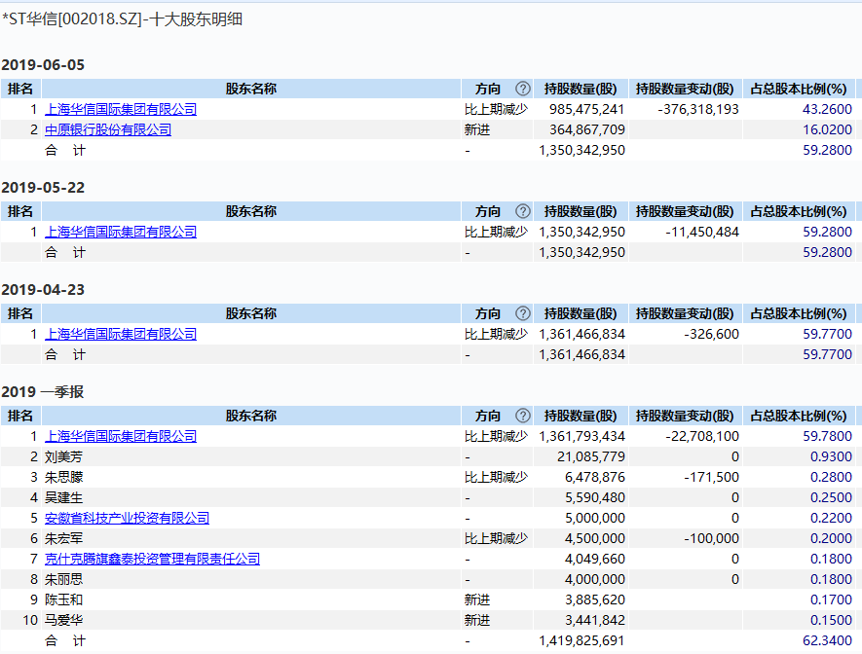Open the 中原银行股份有限公司 shareholder link

pyautogui.click(x=108, y=129)
